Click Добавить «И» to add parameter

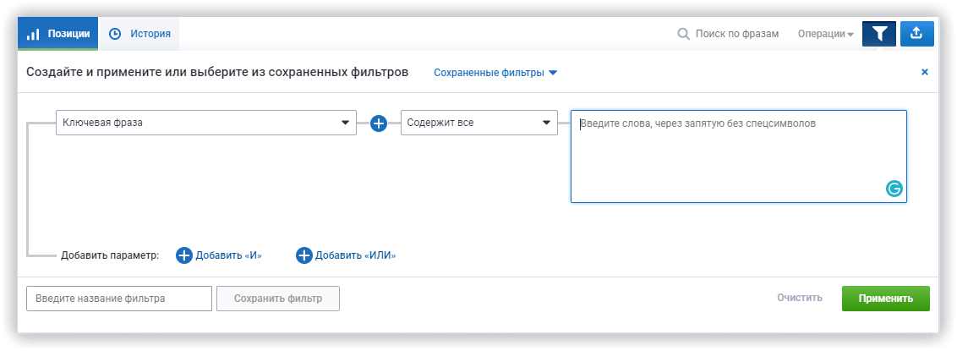(x=220, y=255)
